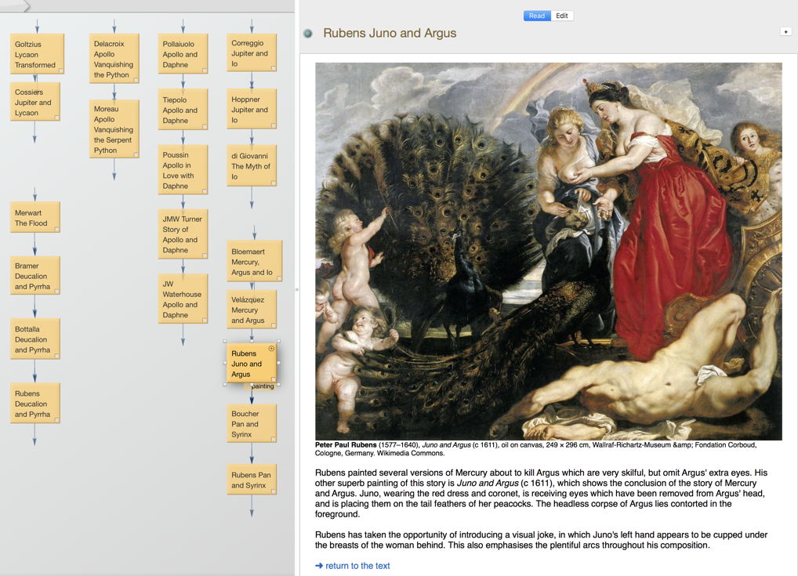Select the Delacroix Apollo Vanquishing the Python note
This screenshot has height=576, width=798.
click(114, 59)
